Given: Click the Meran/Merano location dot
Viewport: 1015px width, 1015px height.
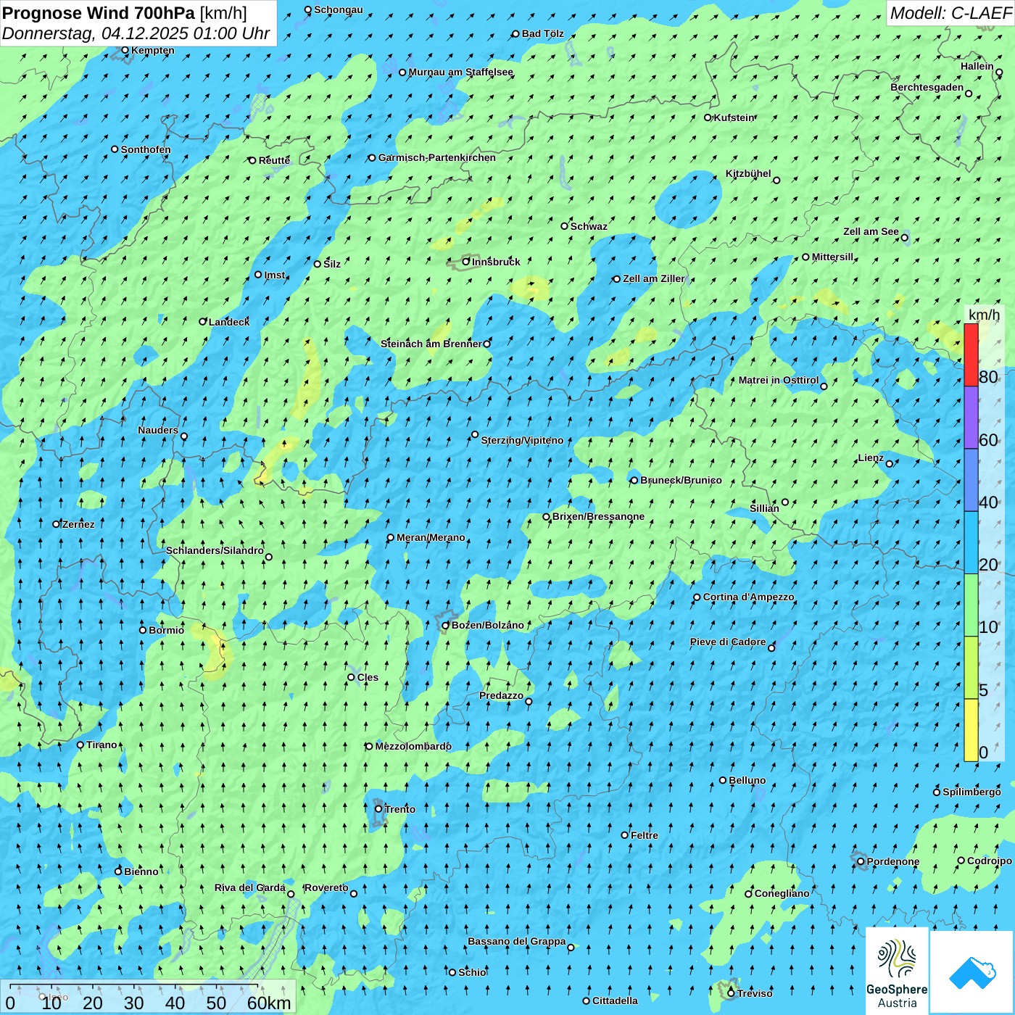Looking at the screenshot, I should coord(391,538).
